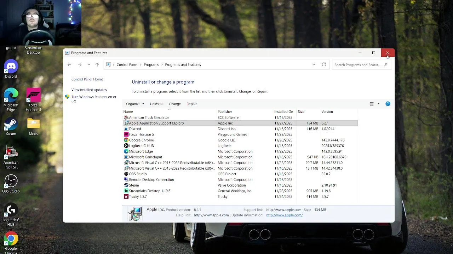Maximize the Programs and Features window

(374, 53)
